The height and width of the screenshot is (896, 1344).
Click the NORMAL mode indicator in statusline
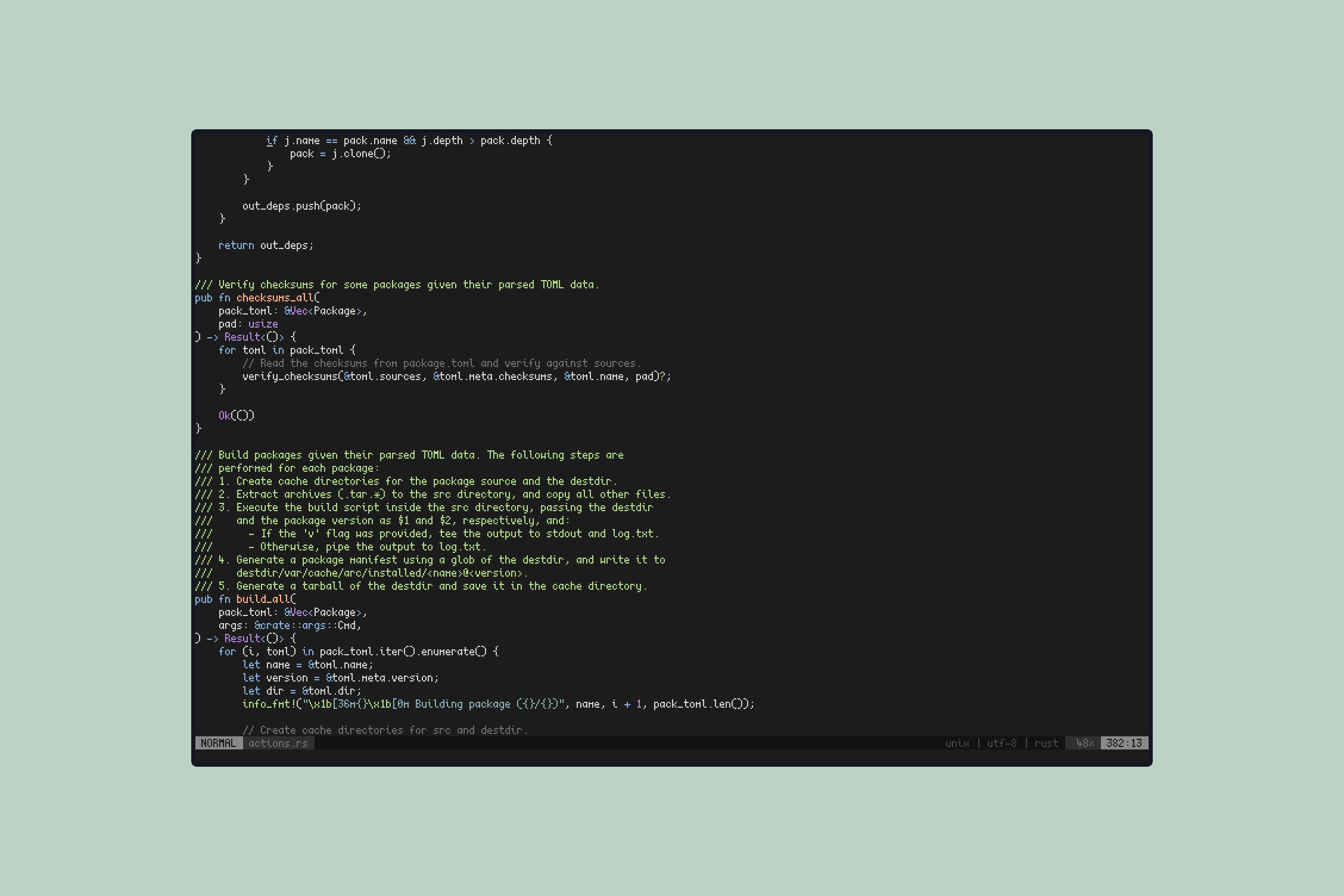pos(219,743)
